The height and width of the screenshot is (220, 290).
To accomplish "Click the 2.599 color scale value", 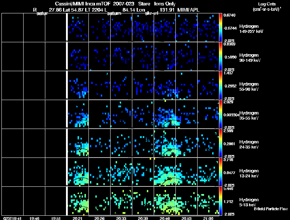I will click(228, 131).
